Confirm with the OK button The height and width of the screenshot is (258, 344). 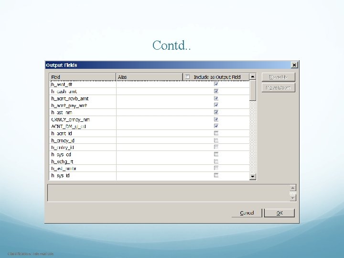pos(279,213)
